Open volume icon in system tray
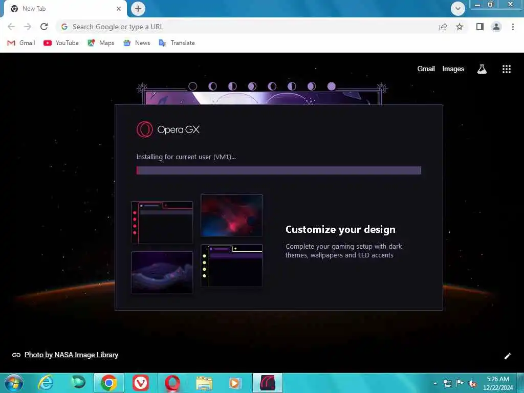This screenshot has height=393, width=524. pyautogui.click(x=472, y=383)
